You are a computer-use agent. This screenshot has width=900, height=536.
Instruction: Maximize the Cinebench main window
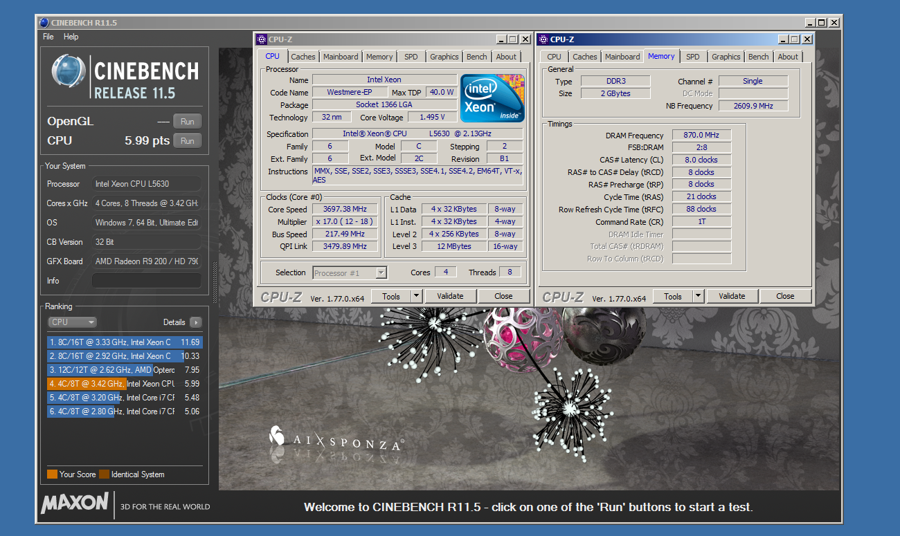coord(821,23)
